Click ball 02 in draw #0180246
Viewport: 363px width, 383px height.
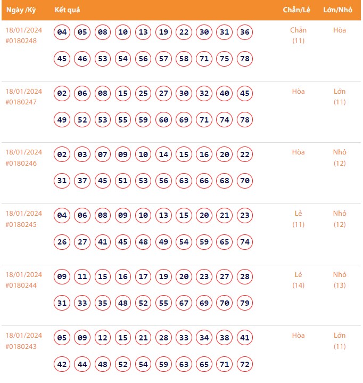click(62, 154)
